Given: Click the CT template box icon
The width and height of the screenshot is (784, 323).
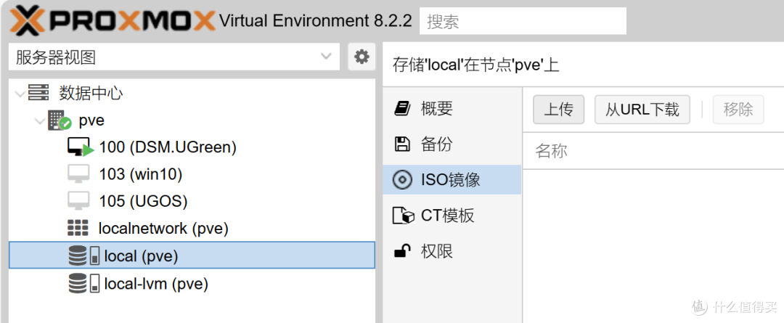Looking at the screenshot, I should (404, 216).
